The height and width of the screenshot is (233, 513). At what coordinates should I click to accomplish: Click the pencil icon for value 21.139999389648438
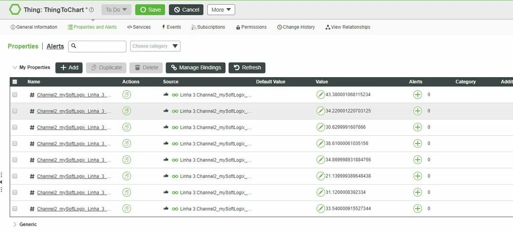[x=320, y=176]
